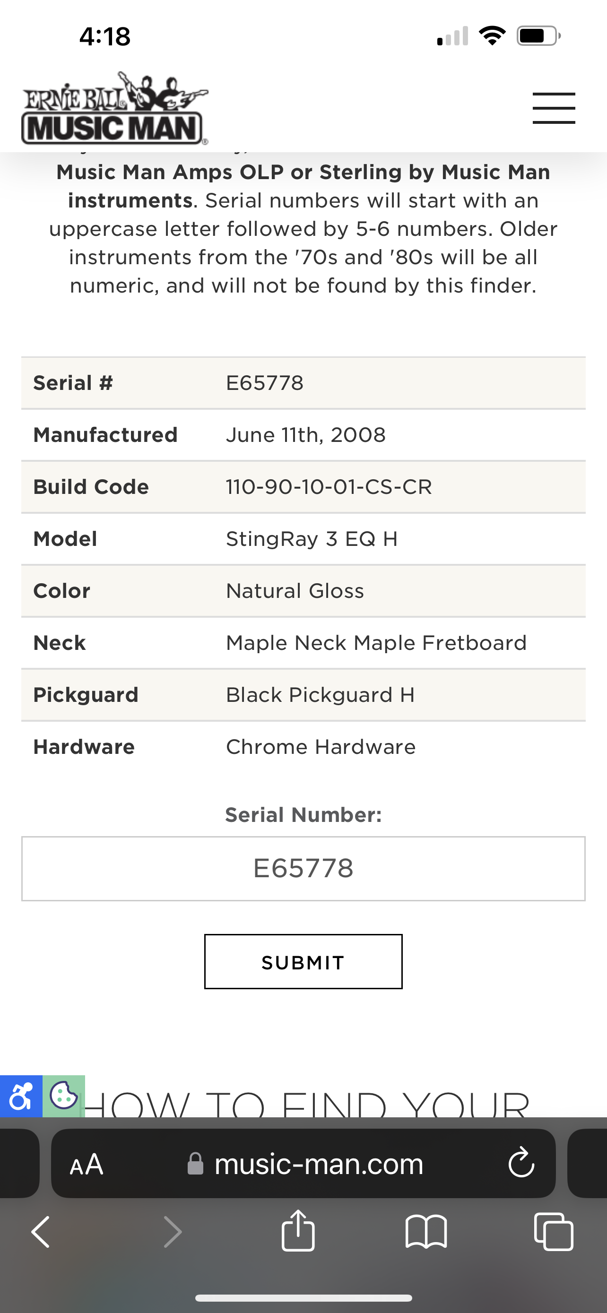Viewport: 607px width, 1313px height.
Task: Focus the Serial Number input field
Action: point(303,869)
